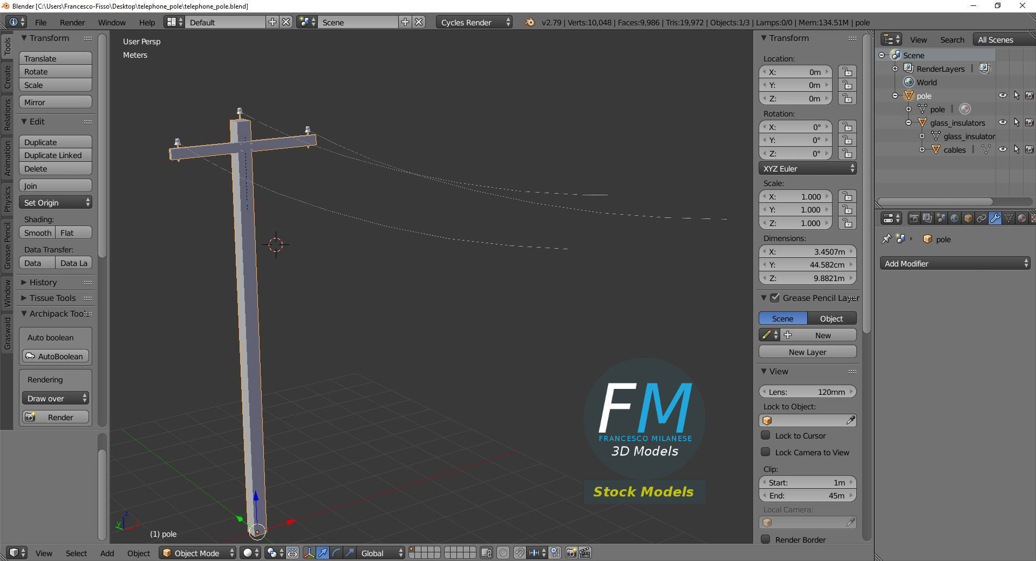The width and height of the screenshot is (1036, 561).
Task: Click the proportional editing circle icon
Action: [x=503, y=553]
